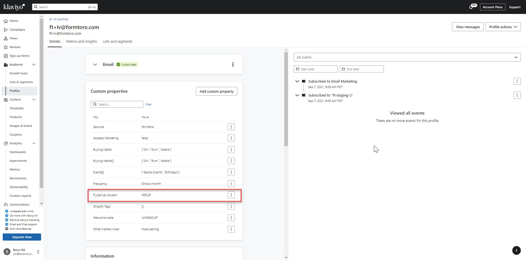Collapse the Analytics sidebar group
Image resolution: width=526 pixels, height=260 pixels.
[x=34, y=143]
